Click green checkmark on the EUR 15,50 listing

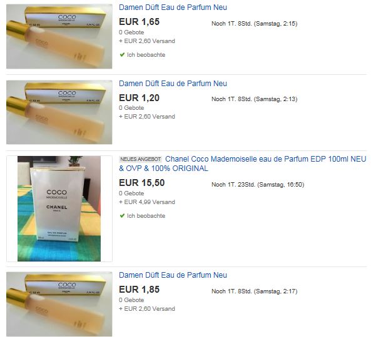pos(122,216)
